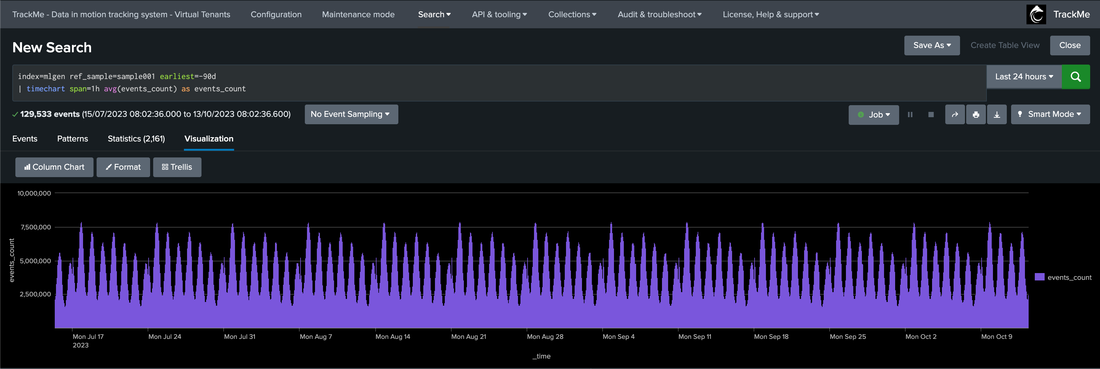Click the Save As button
Viewport: 1100px width, 369px height.
(x=931, y=45)
